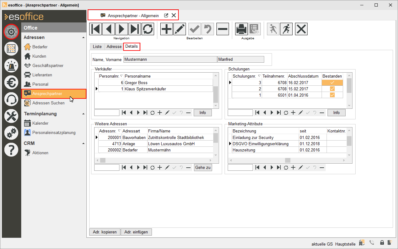Click the search box below the Verkäufer grid
Viewport: 398px width, 249px height.
point(107,113)
